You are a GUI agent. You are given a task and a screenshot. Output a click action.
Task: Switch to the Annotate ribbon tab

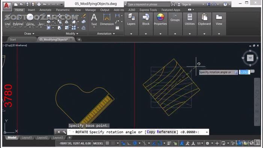(45, 10)
